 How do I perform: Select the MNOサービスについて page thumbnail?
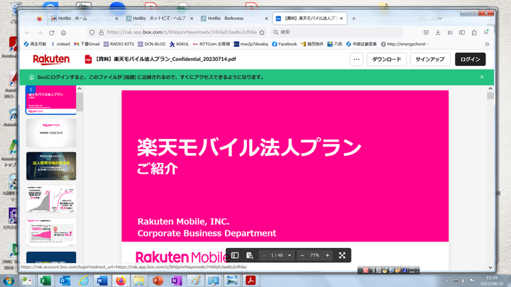51,133
